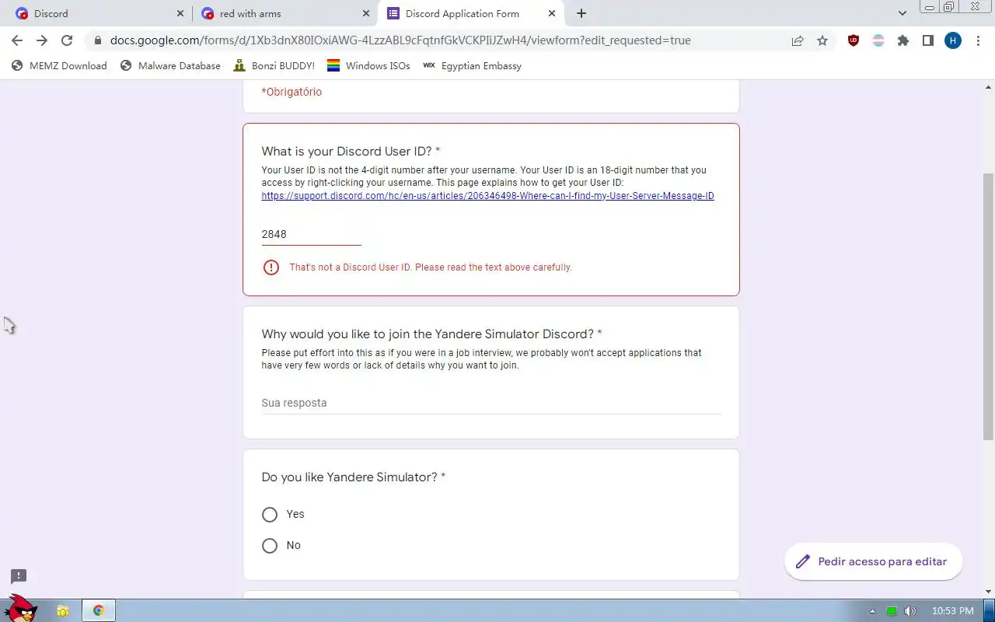
Task: Click 'Why would you like to join' question
Action: point(428,334)
